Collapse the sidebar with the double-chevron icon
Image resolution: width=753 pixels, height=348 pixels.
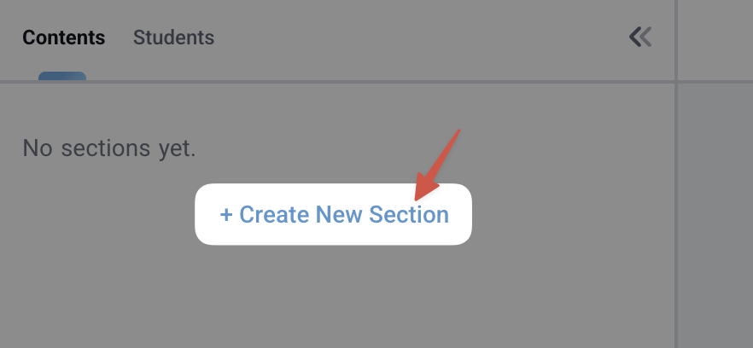point(640,37)
